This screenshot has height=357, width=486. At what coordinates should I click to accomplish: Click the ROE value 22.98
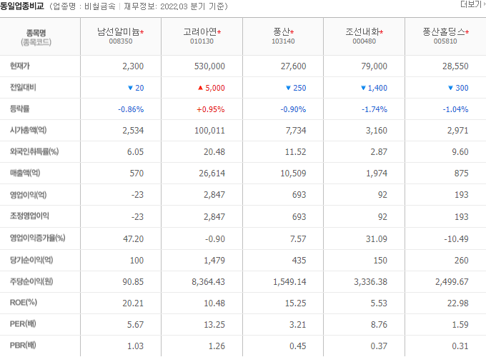458,303
